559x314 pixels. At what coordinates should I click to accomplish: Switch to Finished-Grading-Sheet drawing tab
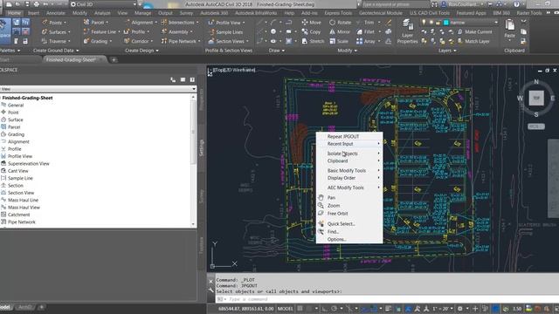tap(73, 59)
